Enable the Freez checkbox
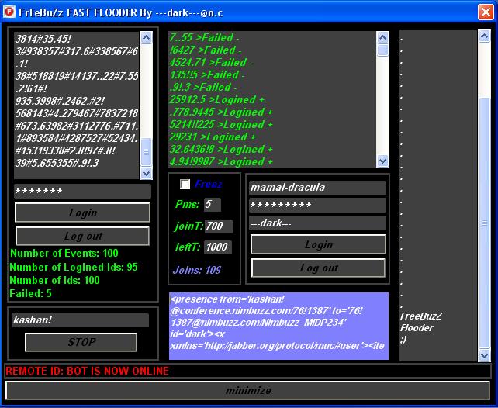498x408 pixels. (185, 184)
